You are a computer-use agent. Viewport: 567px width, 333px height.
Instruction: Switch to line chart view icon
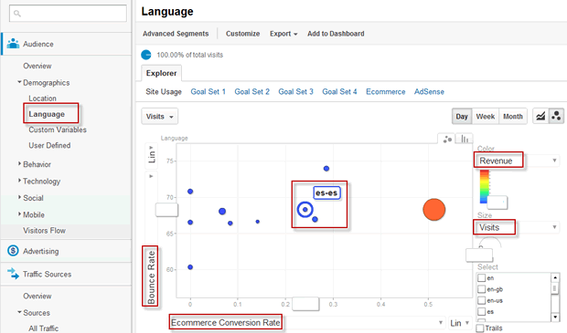[540, 116]
